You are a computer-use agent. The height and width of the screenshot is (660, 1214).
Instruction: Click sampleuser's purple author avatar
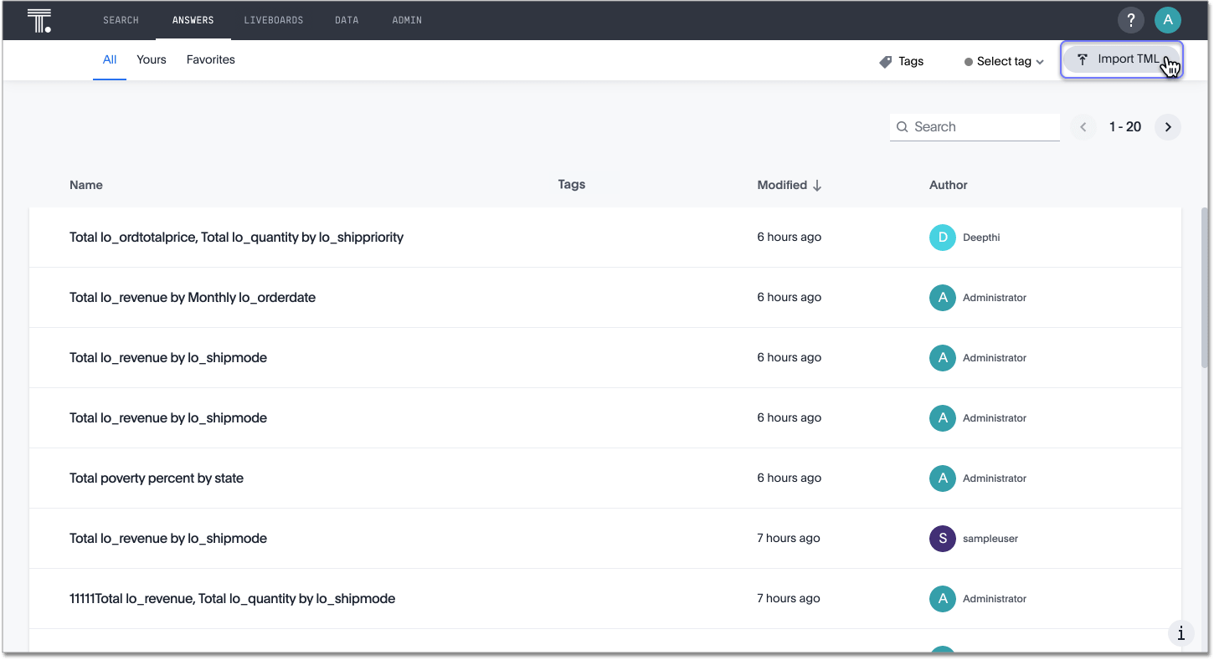click(943, 539)
